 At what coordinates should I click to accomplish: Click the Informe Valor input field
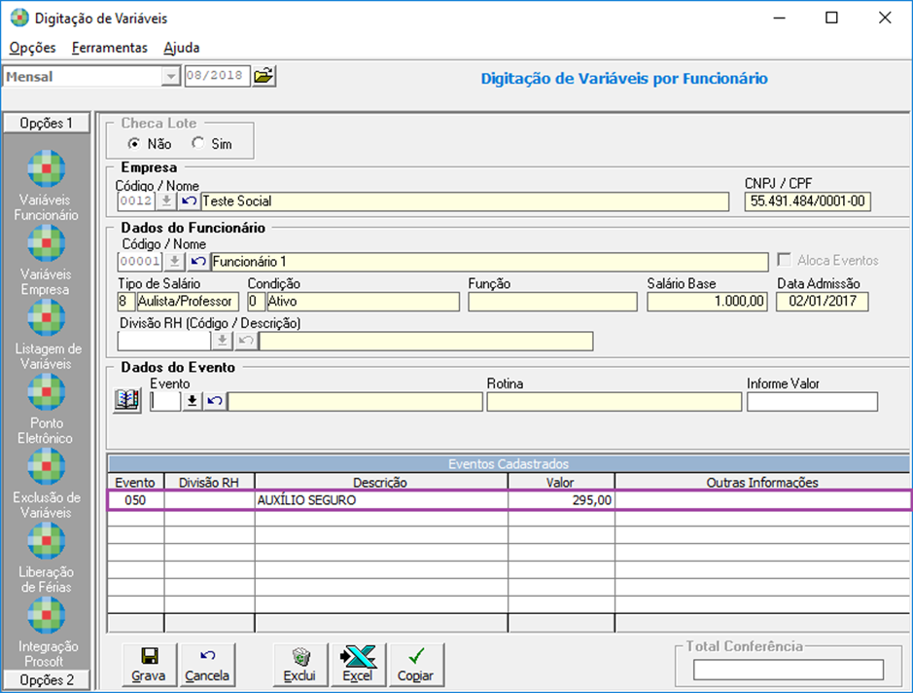click(x=812, y=402)
